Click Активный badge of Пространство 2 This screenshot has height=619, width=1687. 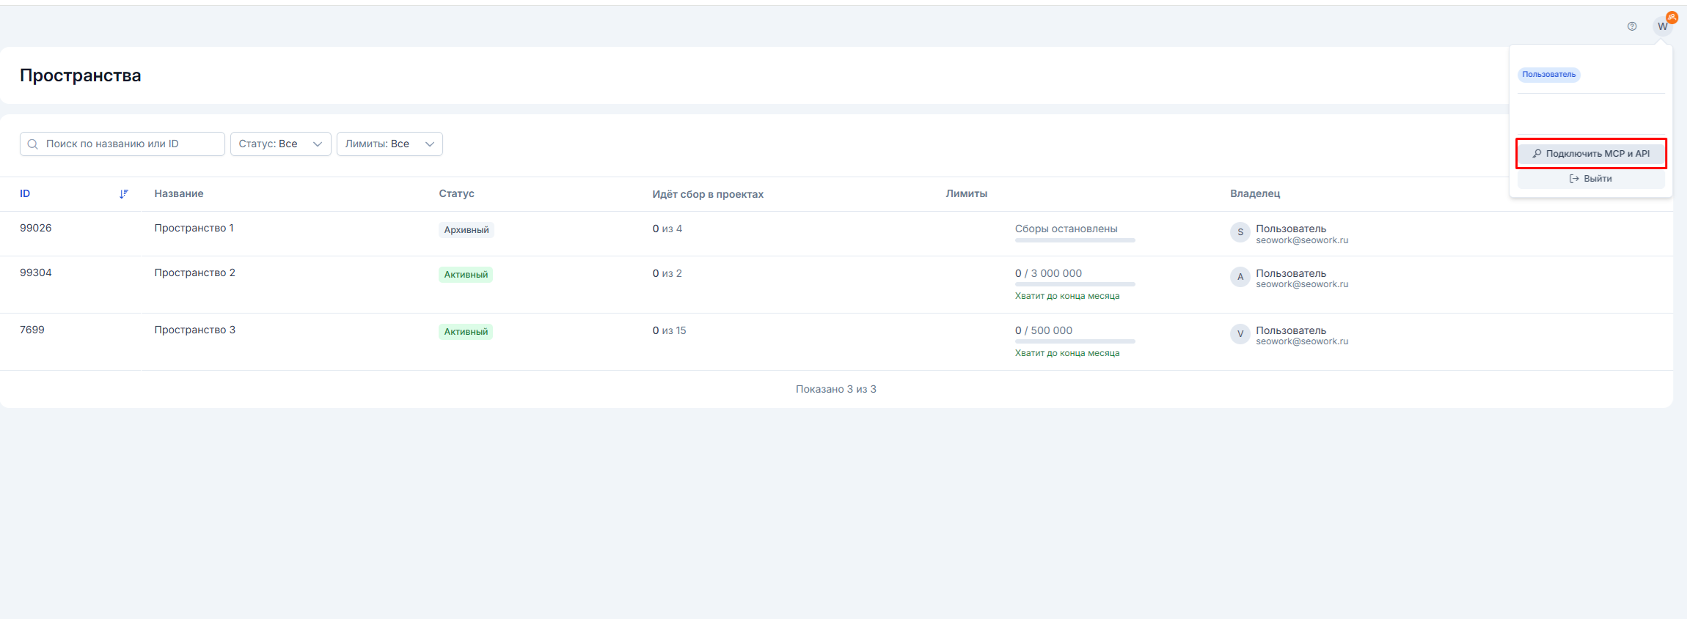[466, 275]
